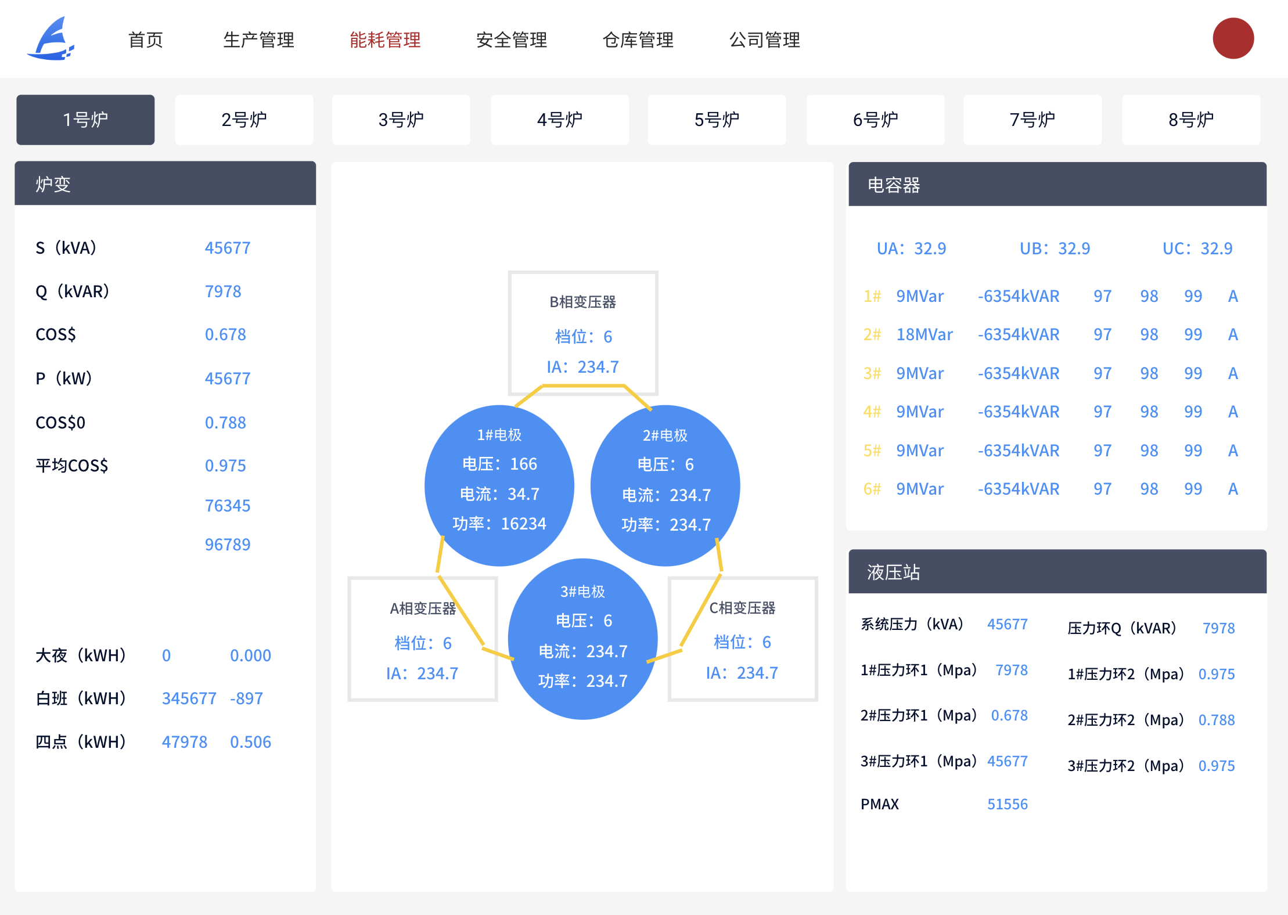Collapse the 炉变 panel header
1288x915 pixels.
pos(166,183)
